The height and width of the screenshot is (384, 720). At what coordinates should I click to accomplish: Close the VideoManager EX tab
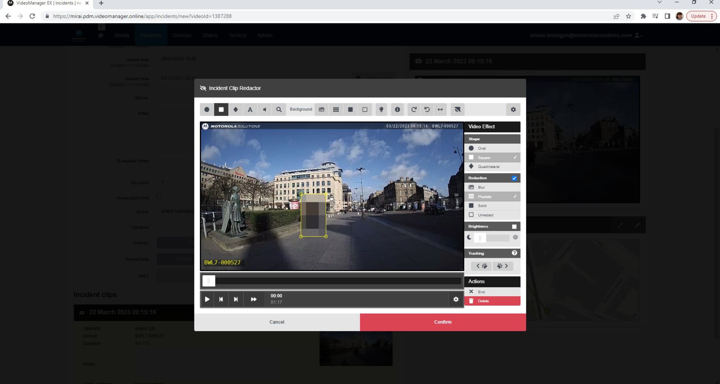[x=87, y=3]
